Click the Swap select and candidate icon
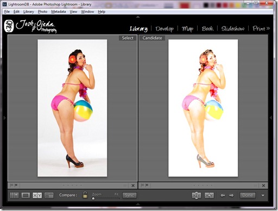278x211 pixels. coord(197,195)
